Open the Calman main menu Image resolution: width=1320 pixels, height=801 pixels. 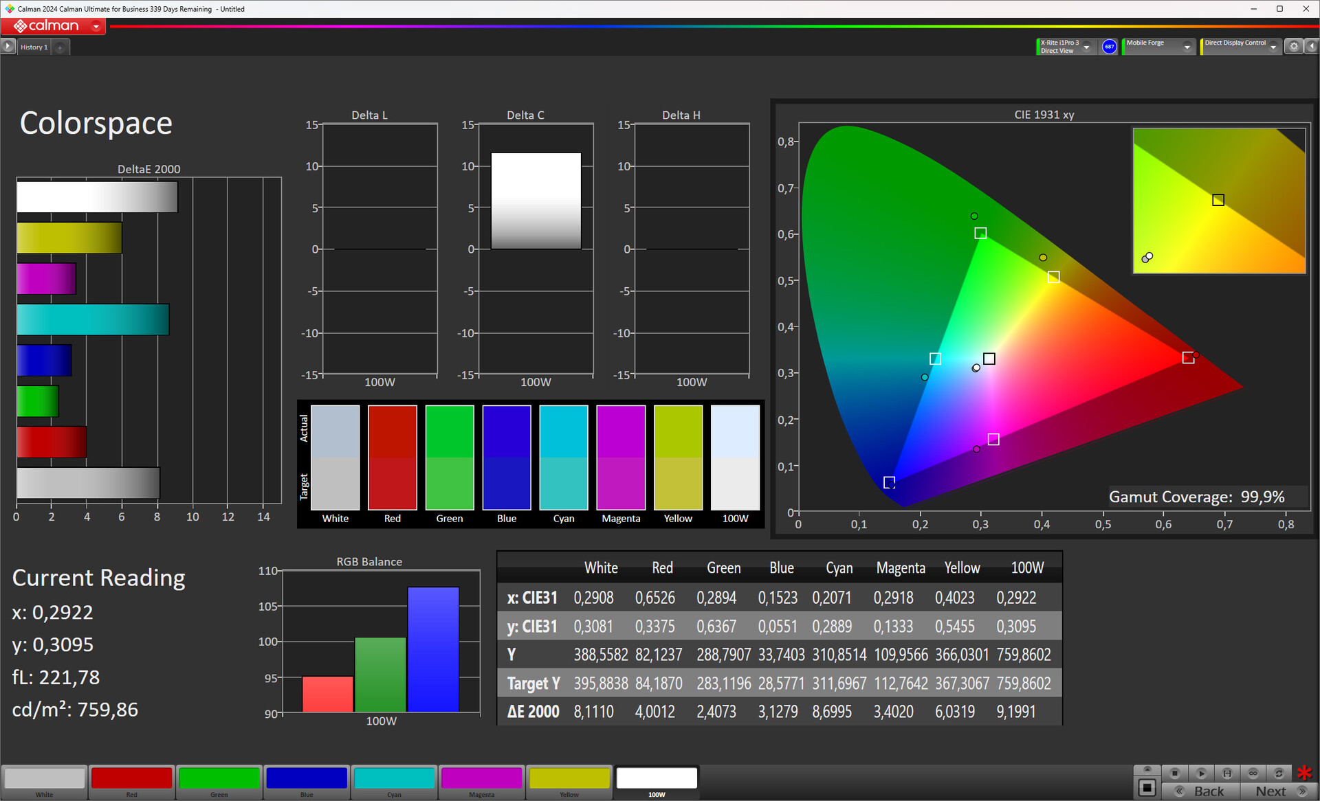pyautogui.click(x=96, y=26)
